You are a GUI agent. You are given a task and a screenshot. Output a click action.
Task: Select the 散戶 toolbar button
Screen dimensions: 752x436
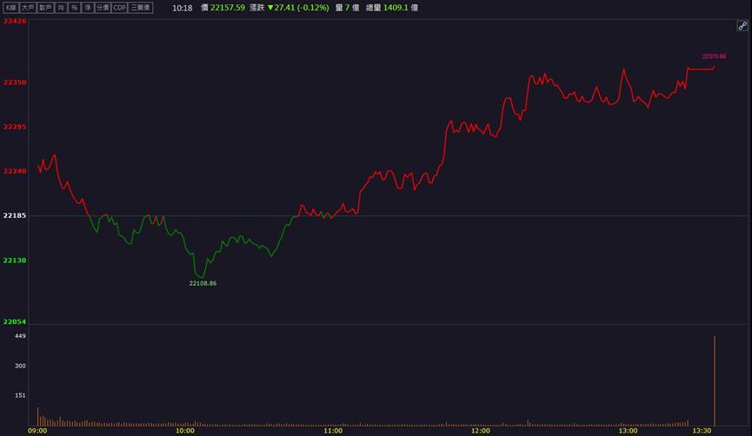coord(45,8)
